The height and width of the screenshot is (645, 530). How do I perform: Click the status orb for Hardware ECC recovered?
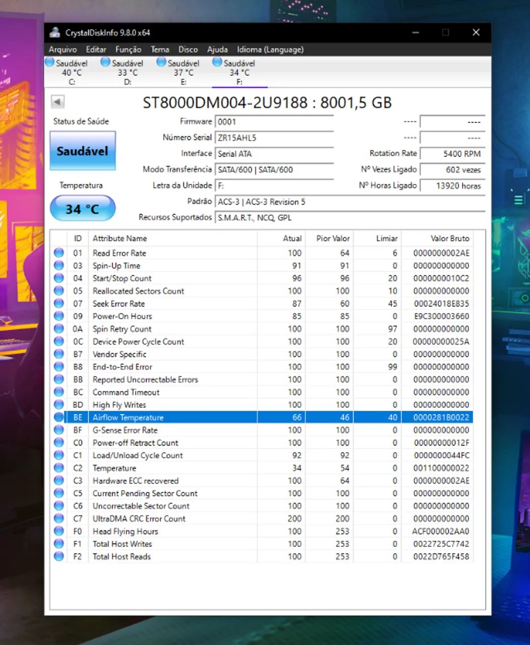[59, 481]
